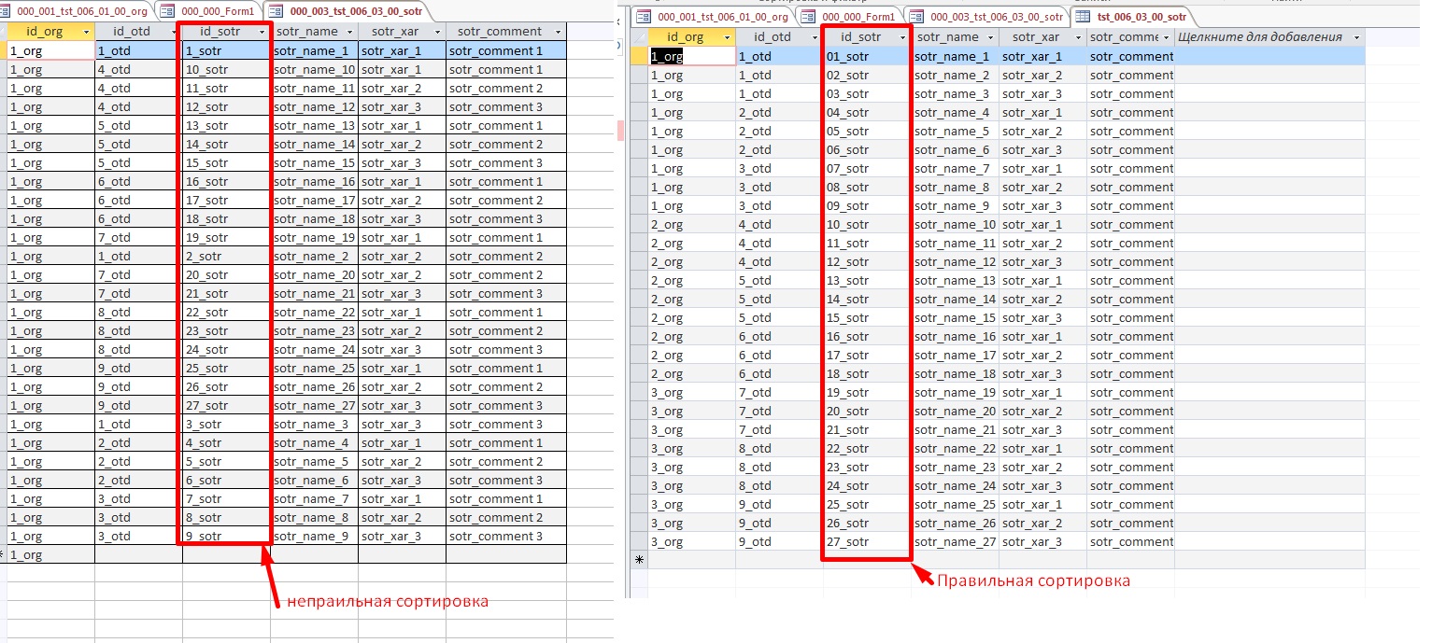This screenshot has height=643, width=1432.
Task: Click the table icon on tst_006_03_00_sotr tab
Action: coord(1083,17)
